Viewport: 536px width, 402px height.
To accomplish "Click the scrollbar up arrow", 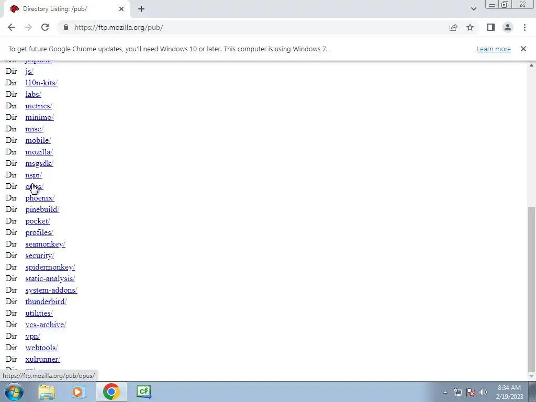I will click(532, 65).
